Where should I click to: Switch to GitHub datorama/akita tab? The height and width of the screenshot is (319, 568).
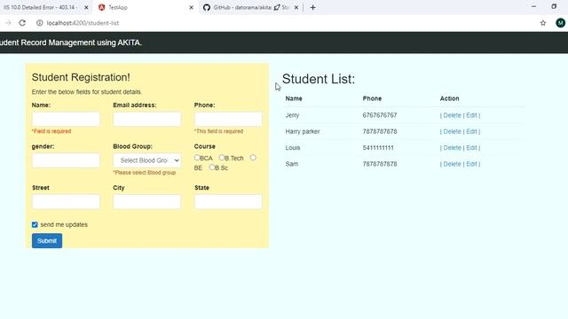(250, 7)
